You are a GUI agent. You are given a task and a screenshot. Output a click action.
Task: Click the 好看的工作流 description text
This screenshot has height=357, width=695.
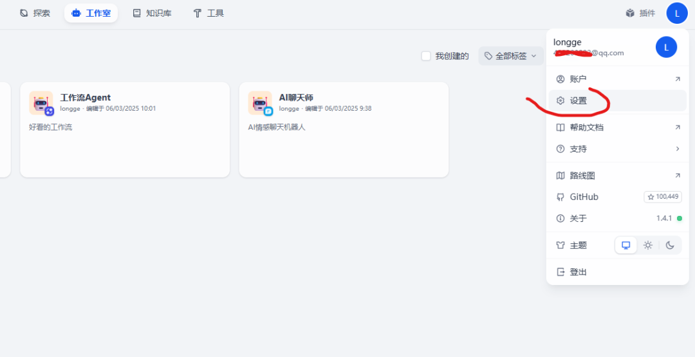(51, 127)
